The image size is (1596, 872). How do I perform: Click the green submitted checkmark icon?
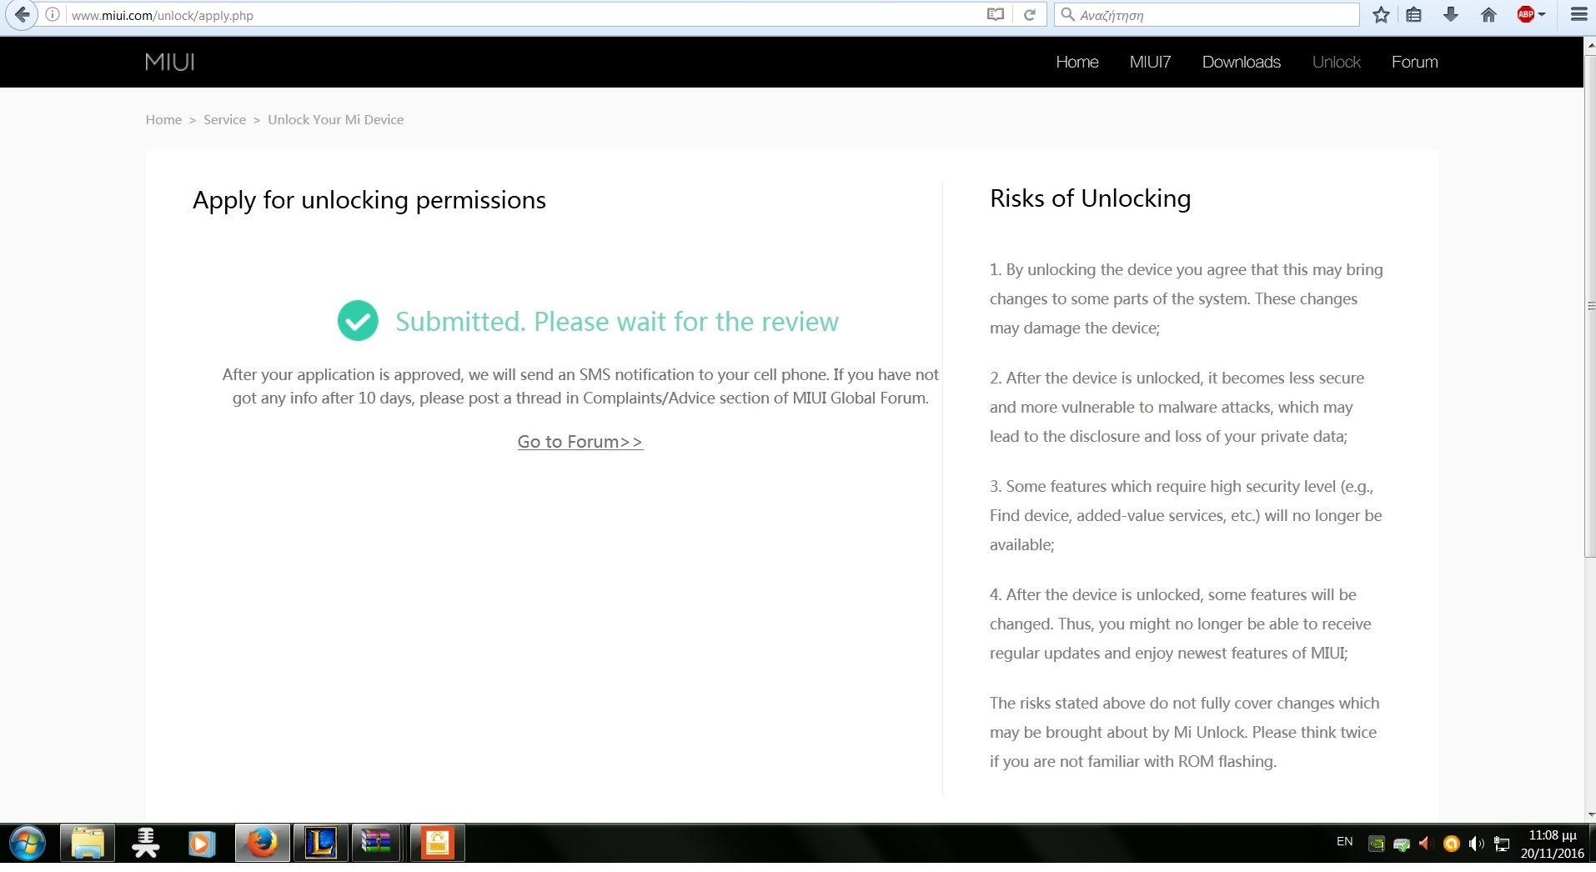click(x=358, y=321)
